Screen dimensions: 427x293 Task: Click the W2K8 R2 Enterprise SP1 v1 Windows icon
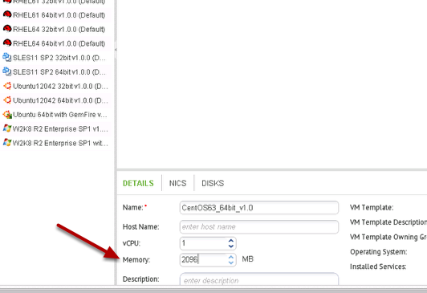(7, 128)
